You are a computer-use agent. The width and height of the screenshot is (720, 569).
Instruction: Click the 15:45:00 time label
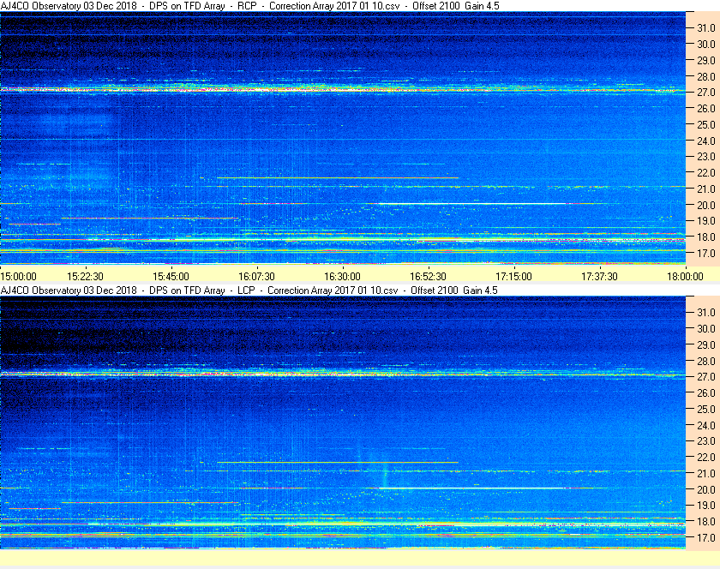171,277
